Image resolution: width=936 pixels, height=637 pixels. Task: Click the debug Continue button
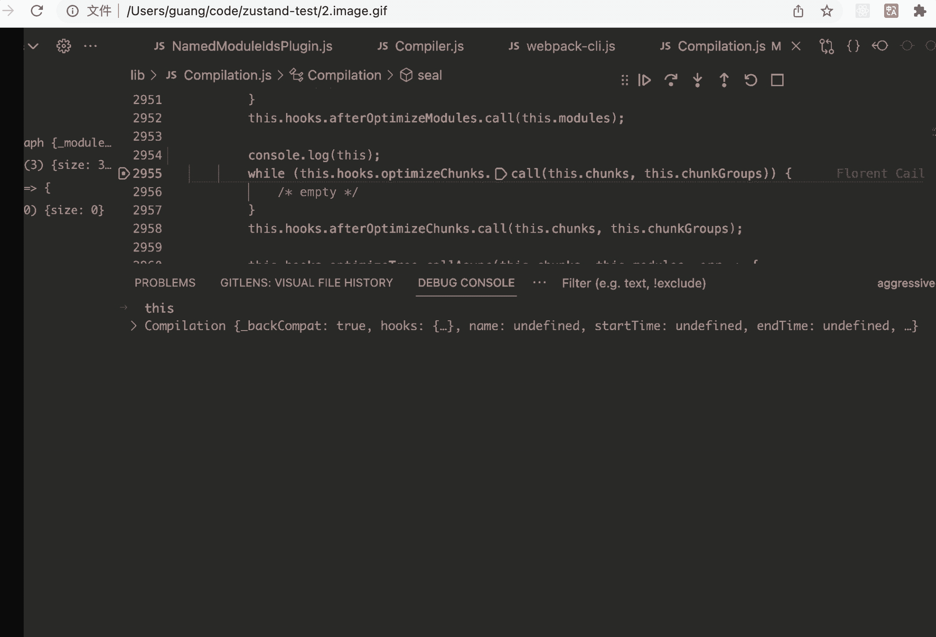(644, 80)
